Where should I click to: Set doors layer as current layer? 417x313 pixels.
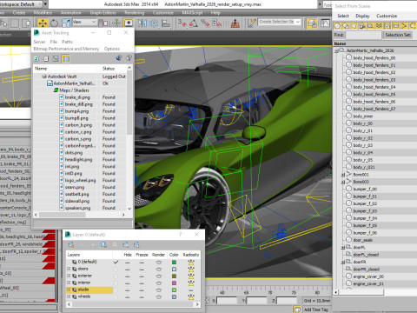pyautogui.click(x=116, y=269)
